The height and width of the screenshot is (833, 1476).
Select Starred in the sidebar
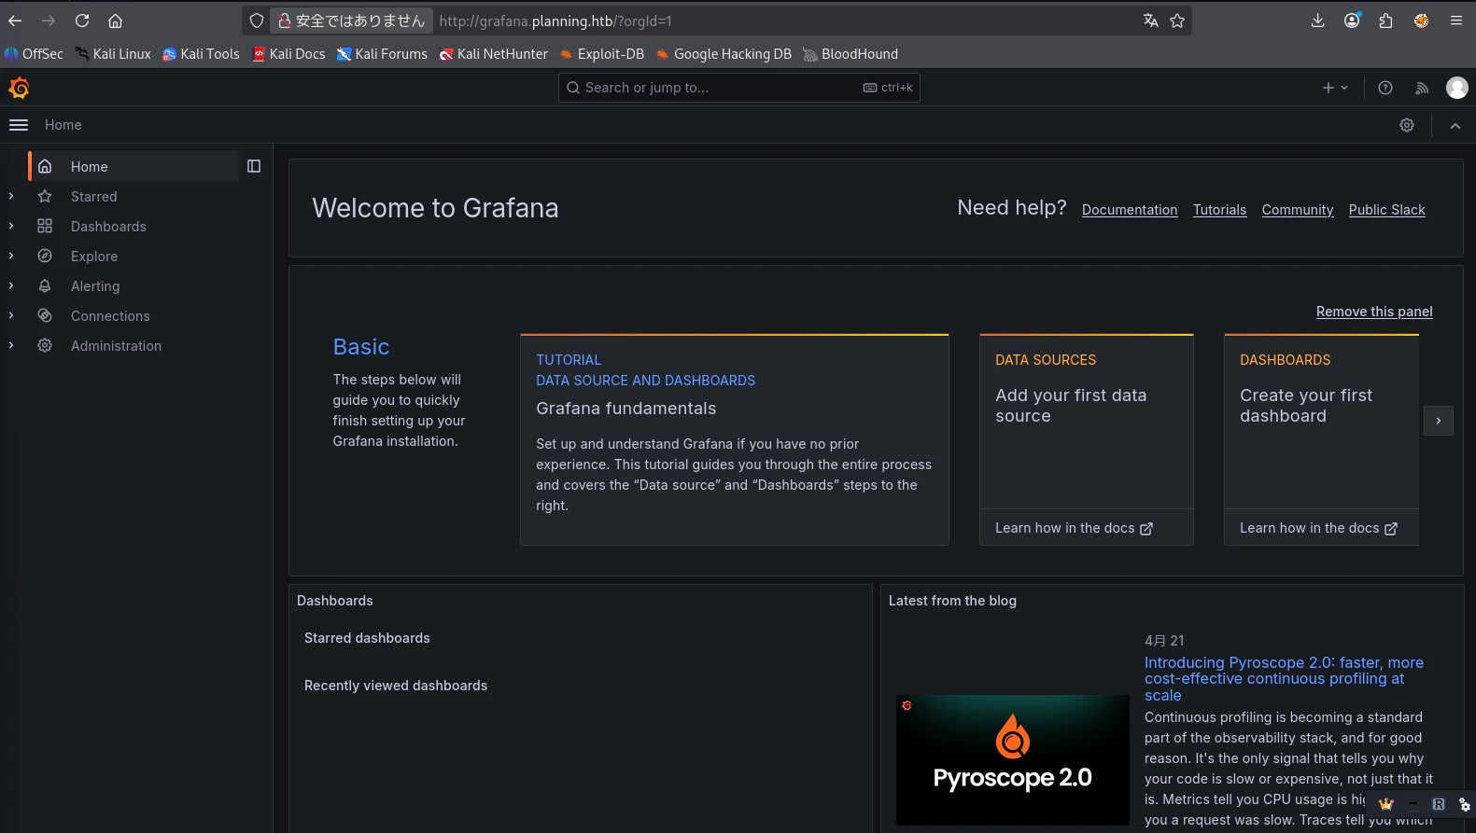pyautogui.click(x=94, y=197)
